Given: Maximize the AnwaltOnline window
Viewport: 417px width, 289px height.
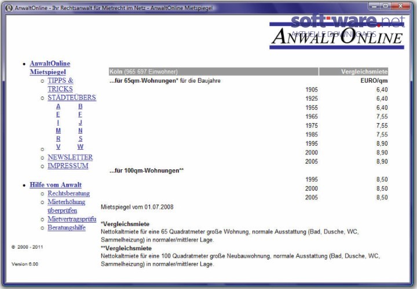Looking at the screenshot, I should pos(385,6).
